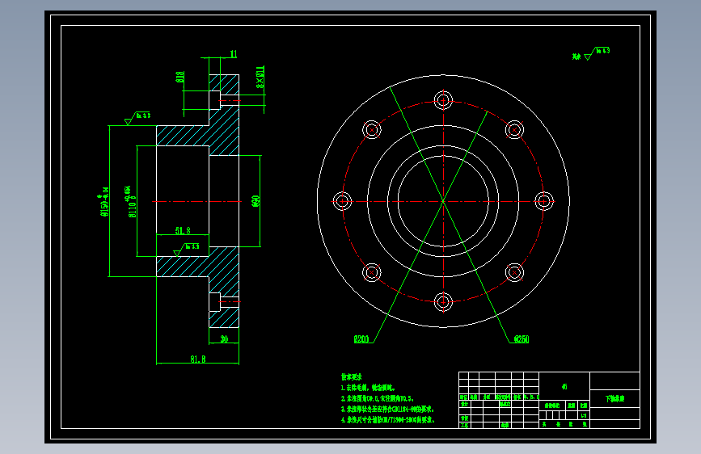Viewport: 701px width, 454px height.
Task: Click the part name in title block
Action: 614,398
